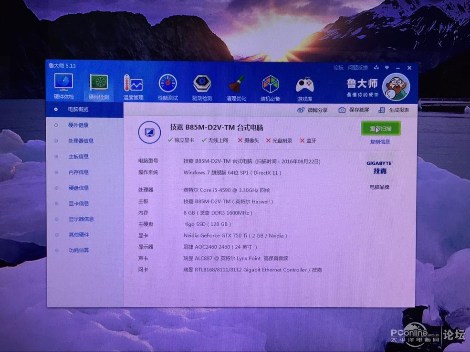Image resolution: width=470 pixels, height=352 pixels.
Task: Open the title bar dropdown menu arrow
Action: click(387, 68)
